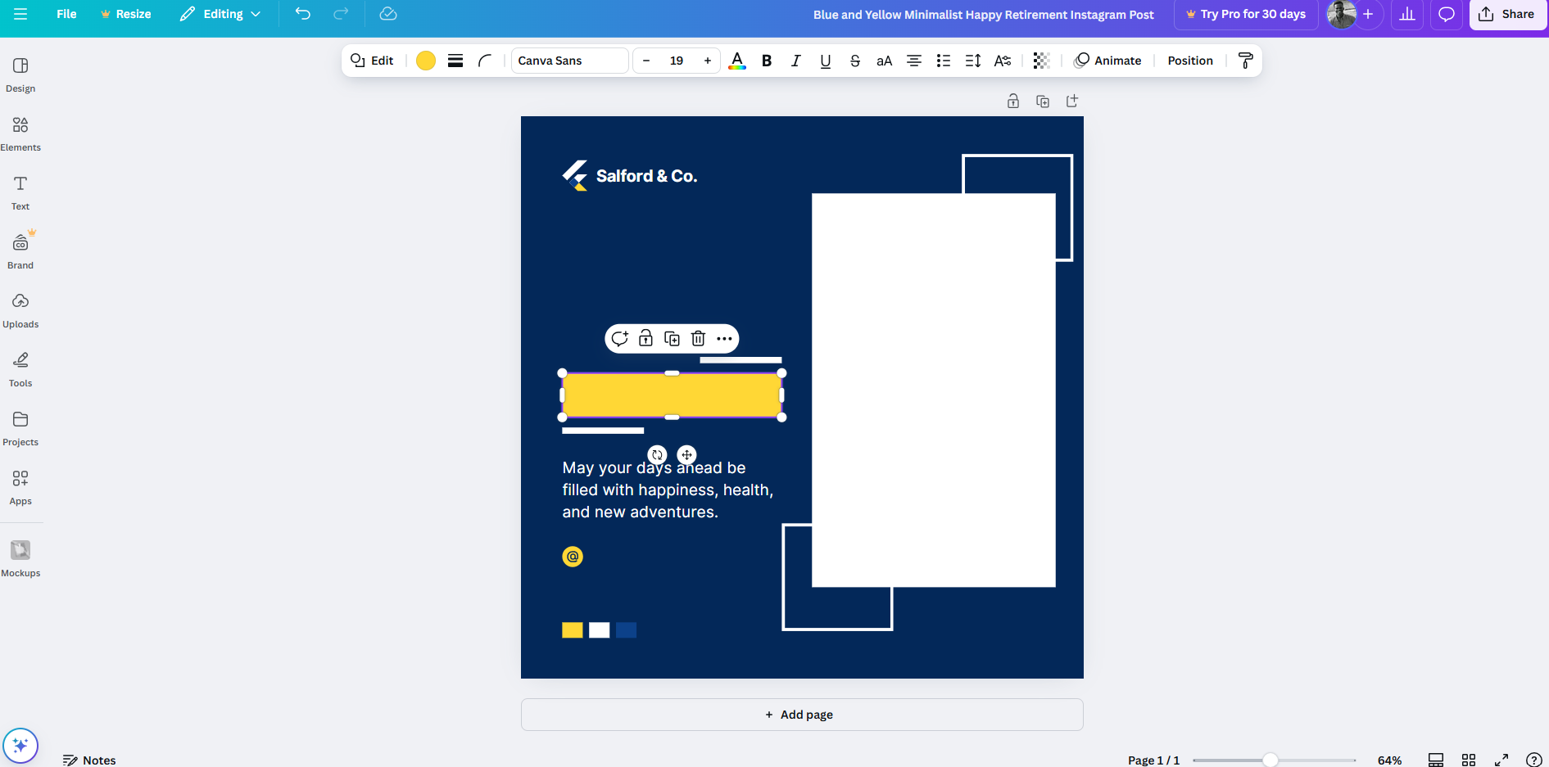Expand the Editing mode dropdown

[220, 14]
